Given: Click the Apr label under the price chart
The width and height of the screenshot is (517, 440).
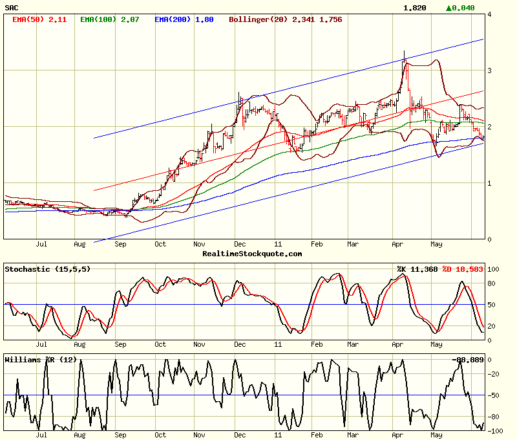Looking at the screenshot, I should 397,244.
